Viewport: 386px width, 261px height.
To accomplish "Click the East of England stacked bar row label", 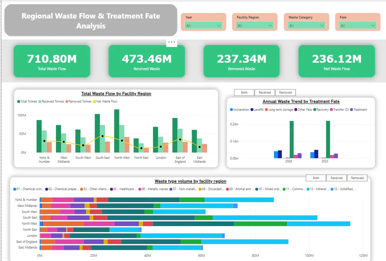I will click(x=27, y=242).
